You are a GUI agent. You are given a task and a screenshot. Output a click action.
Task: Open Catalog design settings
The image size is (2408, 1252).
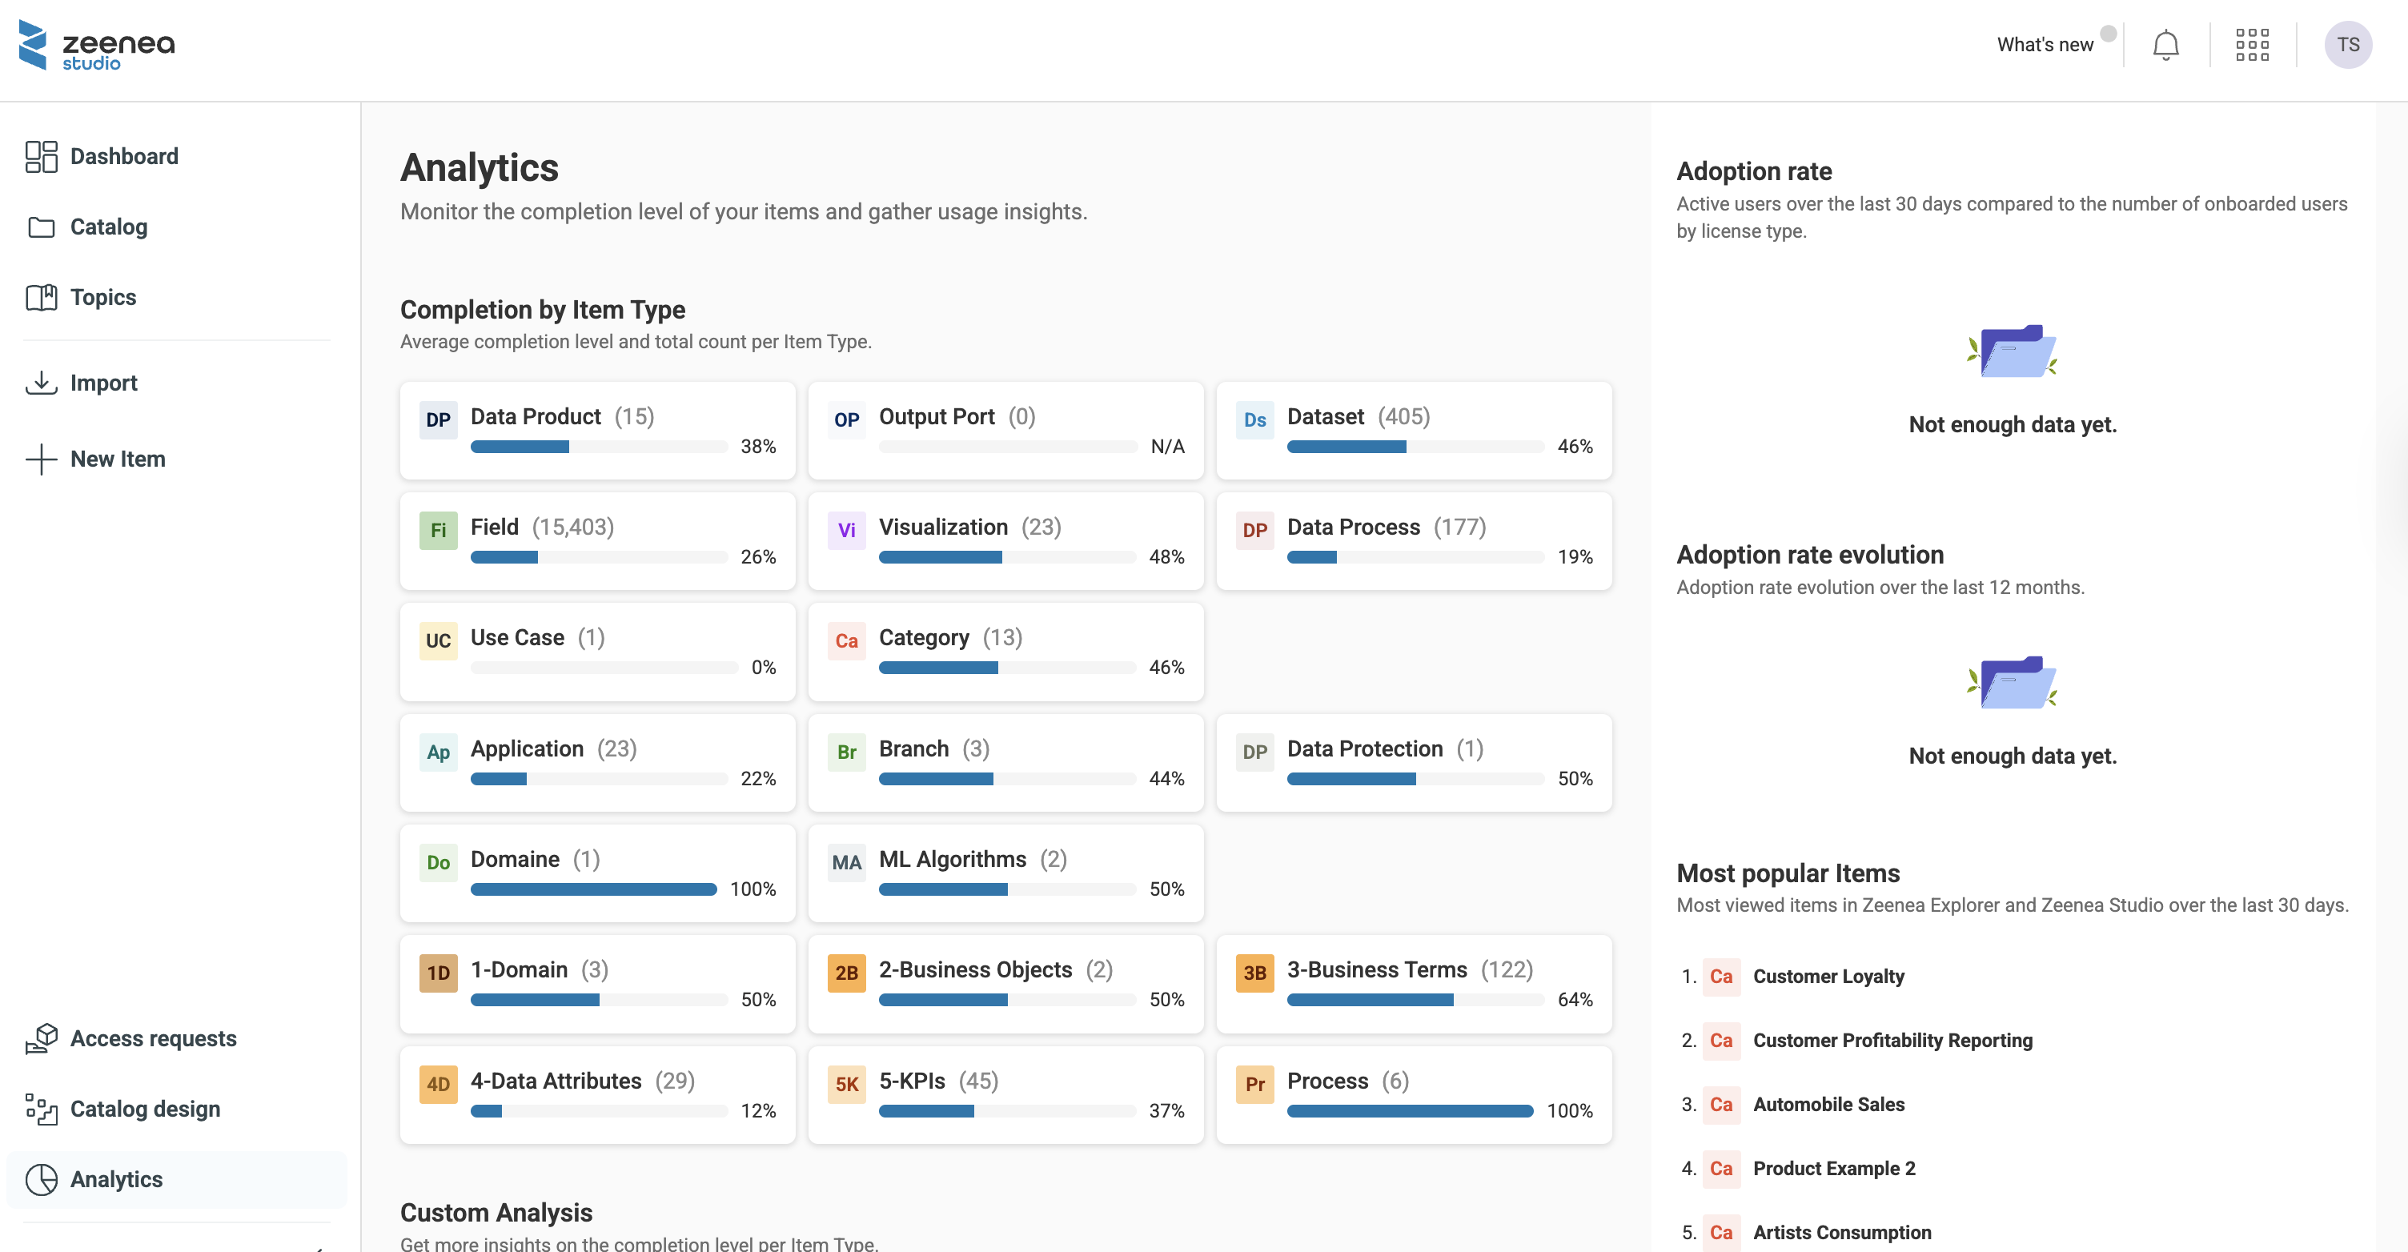pos(145,1109)
